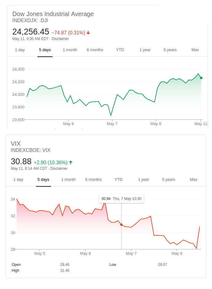
Task: Open Disclaimer link under VIX price
Action: (x=59, y=169)
